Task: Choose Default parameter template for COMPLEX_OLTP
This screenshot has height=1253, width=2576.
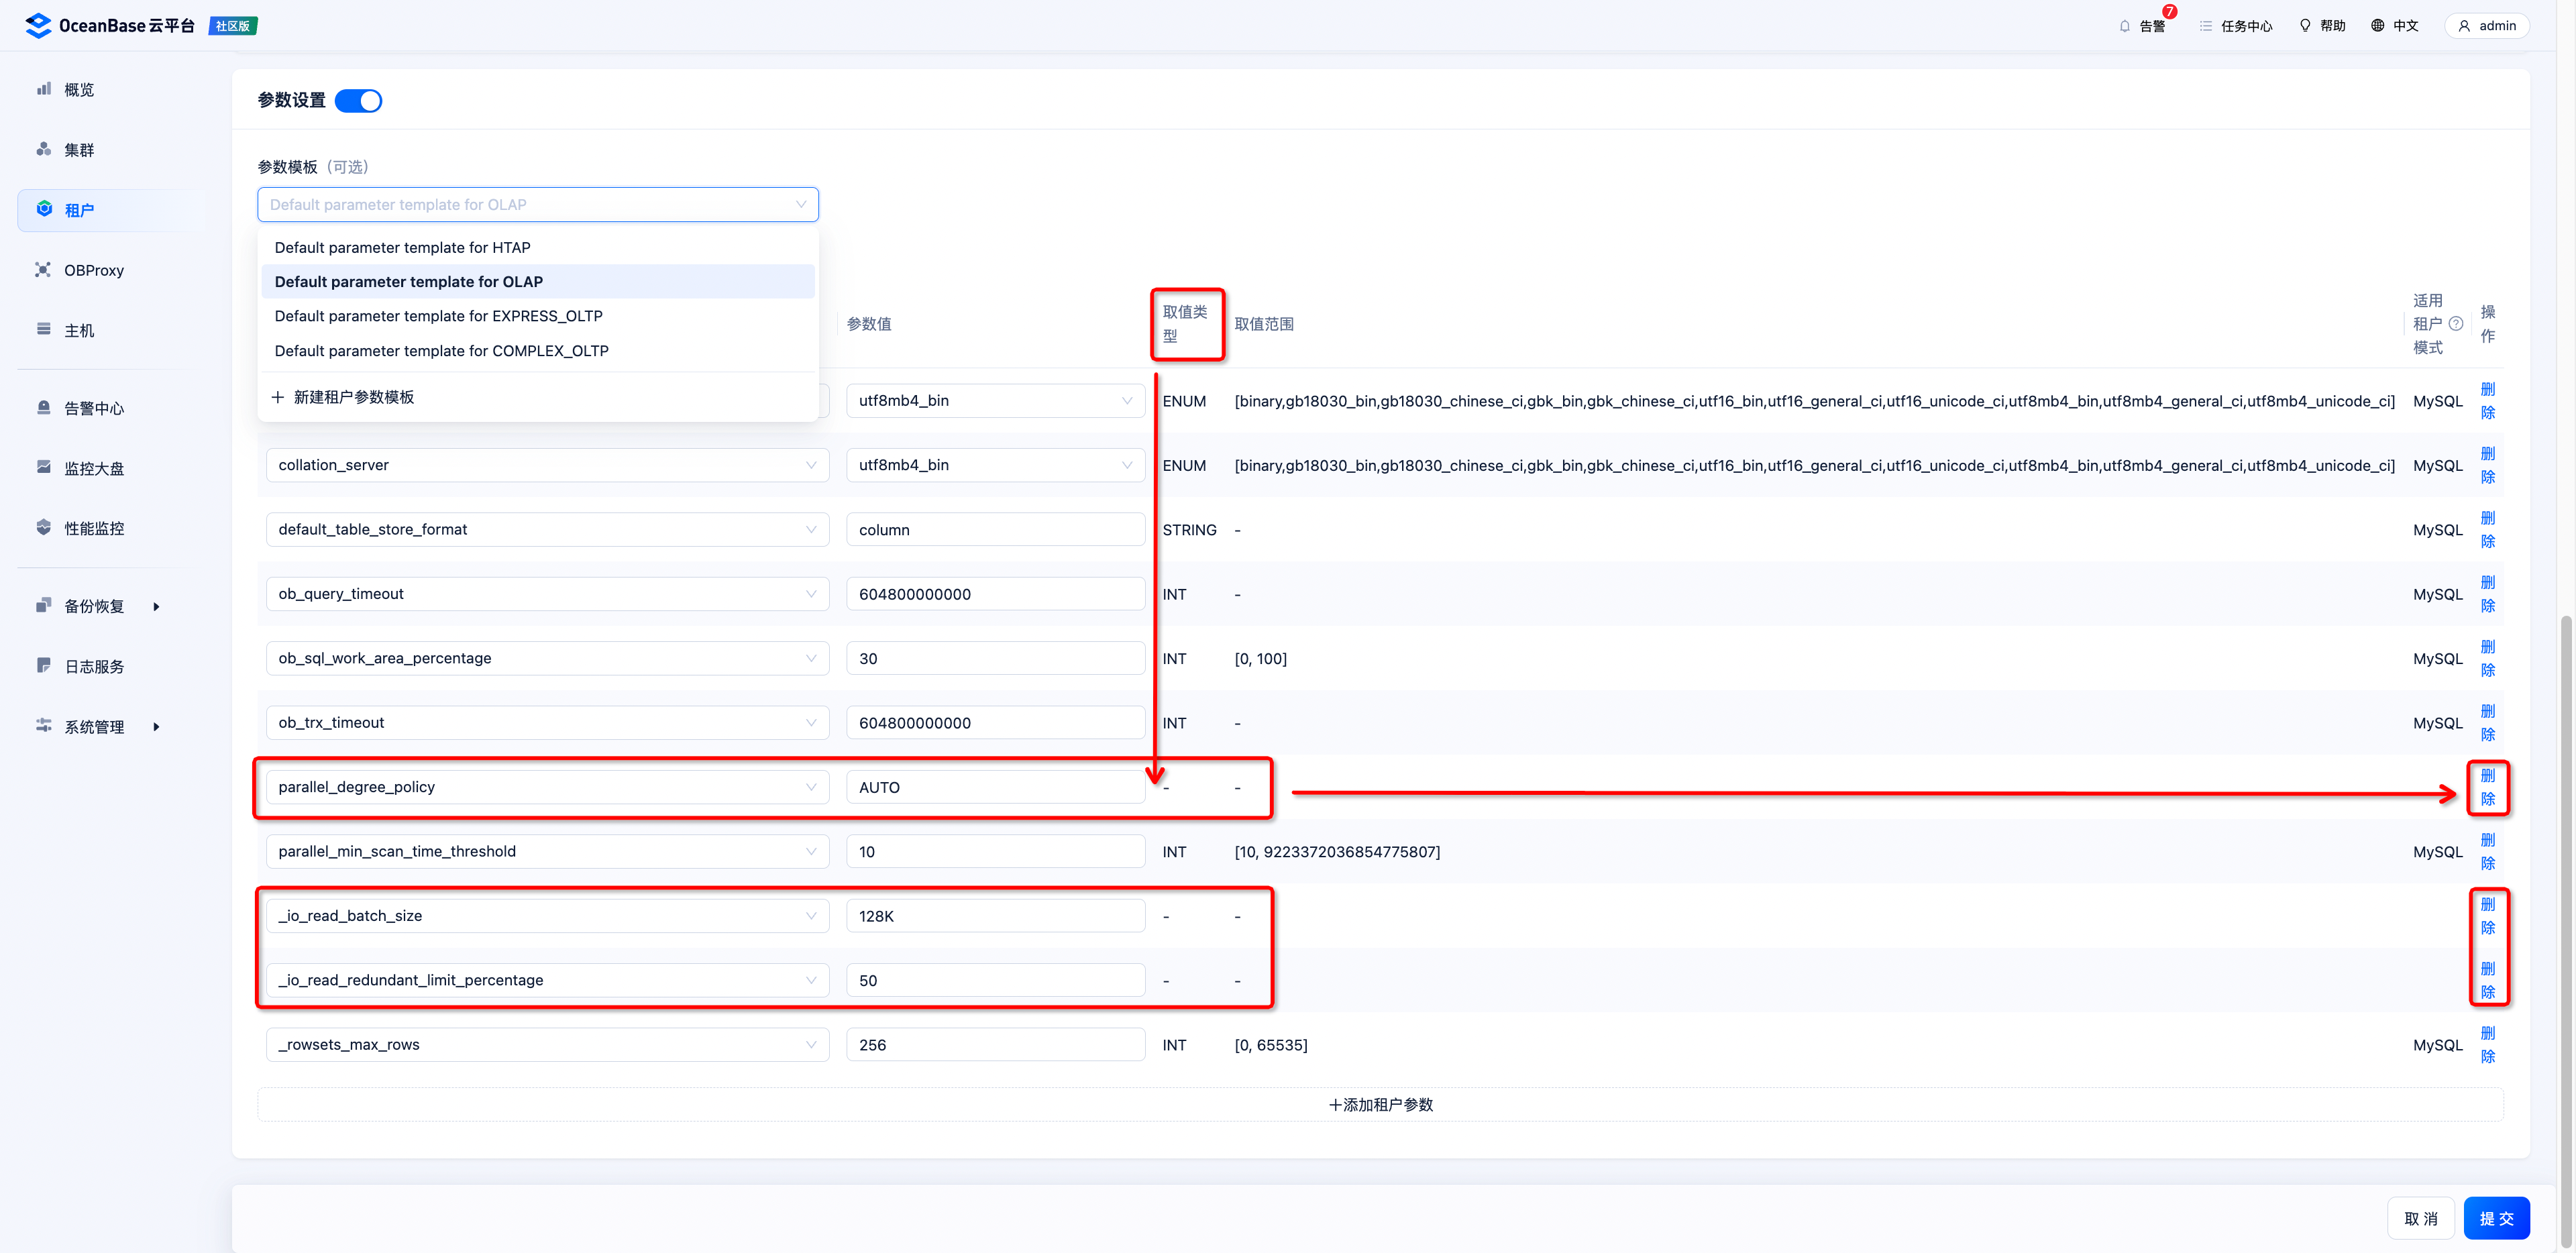Action: tap(441, 351)
